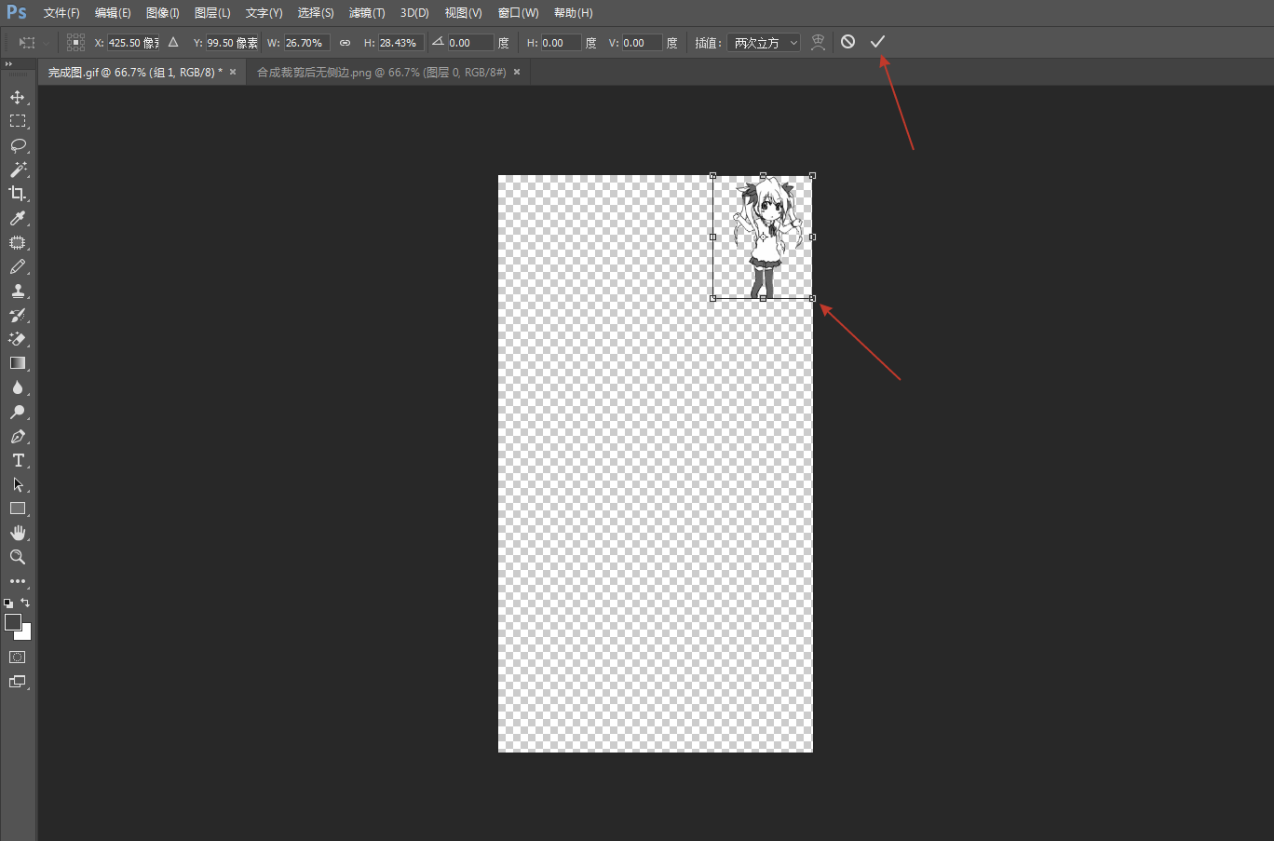Select the Horizontal Type tool
The image size is (1274, 841).
(18, 460)
